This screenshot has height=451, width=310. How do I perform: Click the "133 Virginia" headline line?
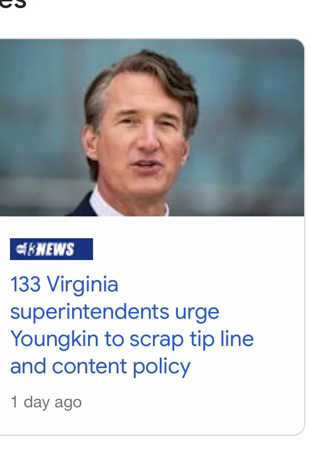pos(64,284)
